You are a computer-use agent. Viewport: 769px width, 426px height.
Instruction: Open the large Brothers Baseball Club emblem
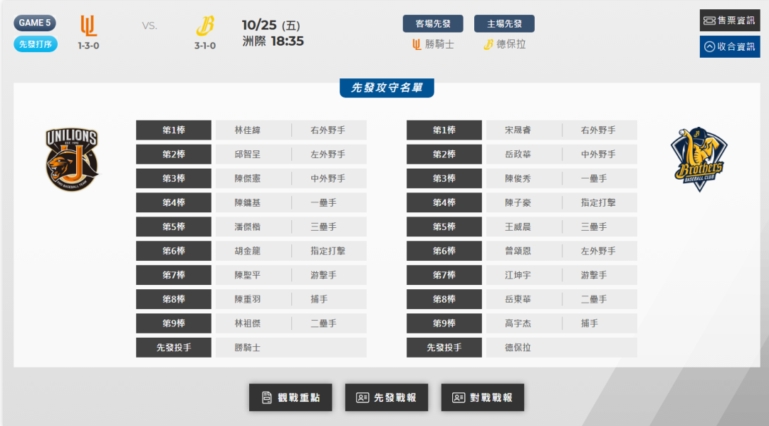pyautogui.click(x=699, y=159)
